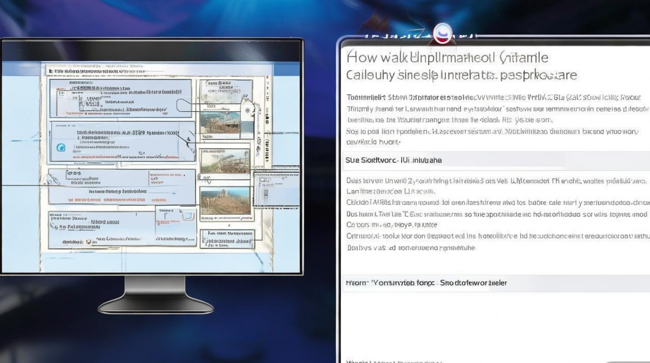This screenshot has height=363, width=650.
Task: Click the 'How walk Unplrmarheotl' article heading
Action: click(447, 58)
